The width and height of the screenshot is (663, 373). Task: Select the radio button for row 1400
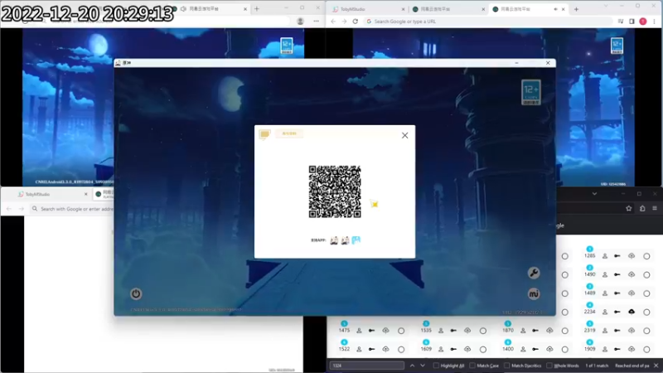(x=565, y=349)
